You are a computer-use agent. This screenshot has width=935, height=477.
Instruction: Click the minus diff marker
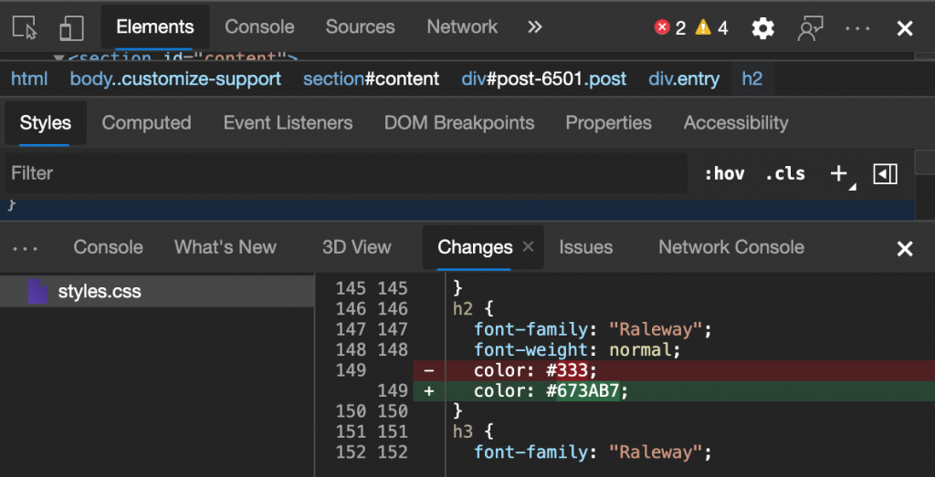point(428,370)
